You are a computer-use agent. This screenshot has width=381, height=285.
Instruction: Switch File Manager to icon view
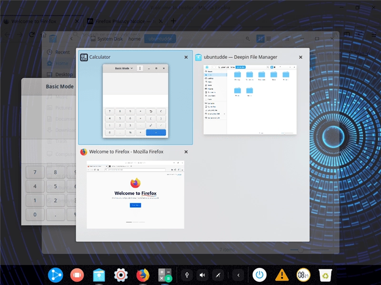click(260, 38)
